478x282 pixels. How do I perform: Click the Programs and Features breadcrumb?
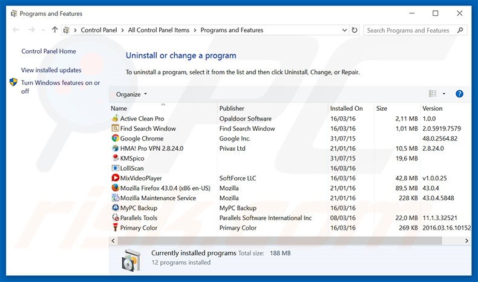click(x=232, y=30)
